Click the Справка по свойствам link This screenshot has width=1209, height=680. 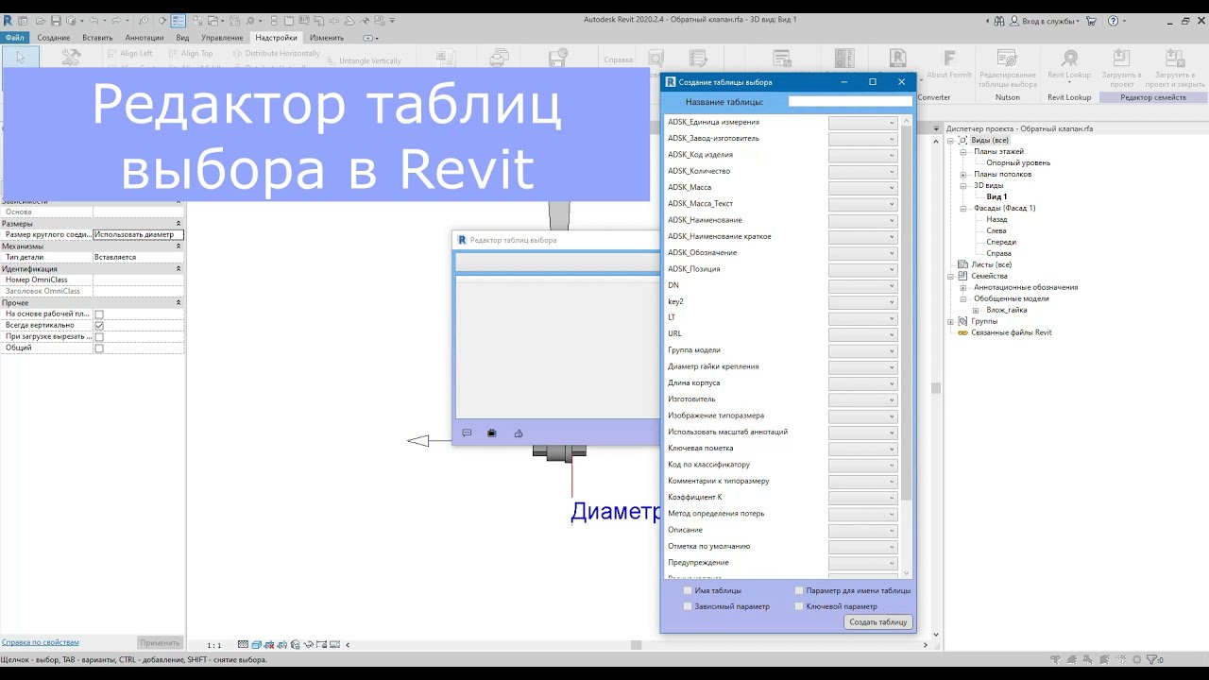pyautogui.click(x=41, y=642)
